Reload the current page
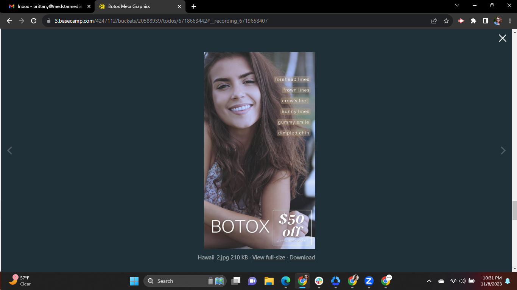Image resolution: width=517 pixels, height=290 pixels. [x=34, y=21]
